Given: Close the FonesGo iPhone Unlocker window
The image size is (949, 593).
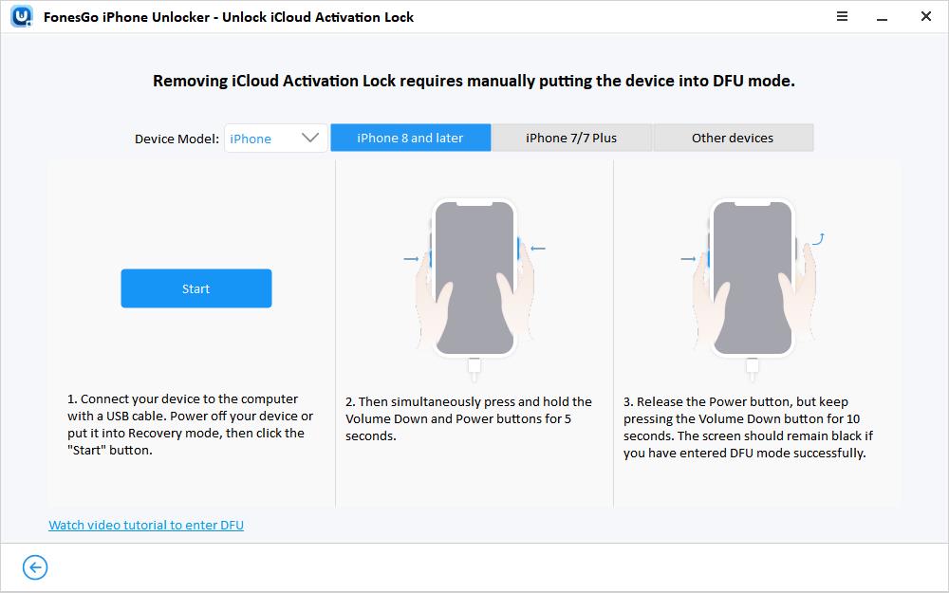Looking at the screenshot, I should tap(926, 16).
